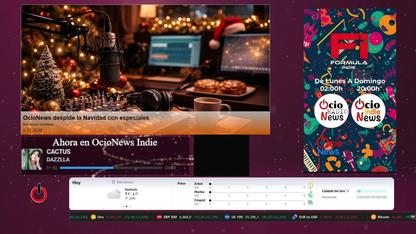Click the air quality level bar
416x234 pixels.
coord(372,191)
